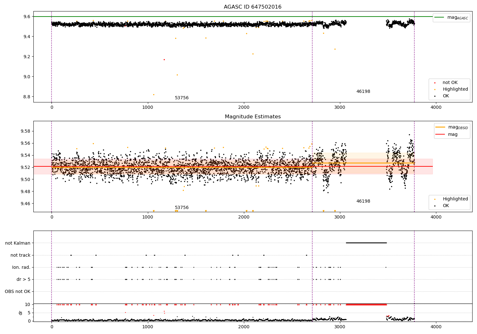Screen dimensions: 477x334
Task: Click the title 'AGASC ID 647502016'
Action: tap(252, 7)
